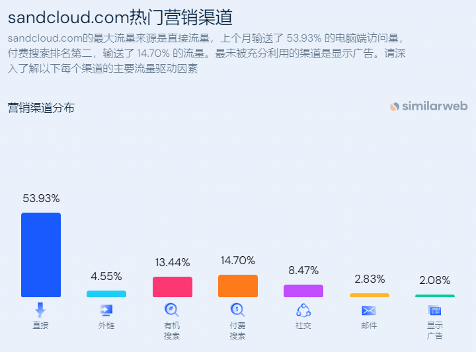476x352 pixels.
Task: Click the sandcloud.com热门营销渠道 title
Action: point(120,17)
